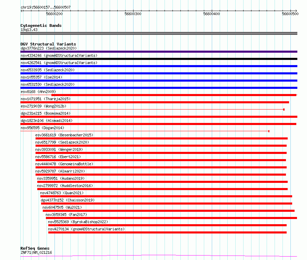Click the blue nsv1055357 variant bar
This screenshot has height=260, width=307.
pyautogui.click(x=159, y=81)
